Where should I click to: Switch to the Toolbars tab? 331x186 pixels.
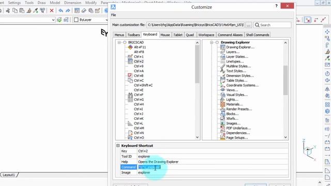(x=133, y=35)
